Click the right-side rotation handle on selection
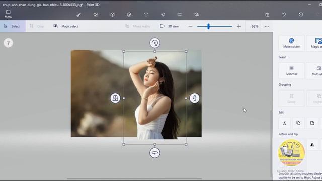 (194, 98)
